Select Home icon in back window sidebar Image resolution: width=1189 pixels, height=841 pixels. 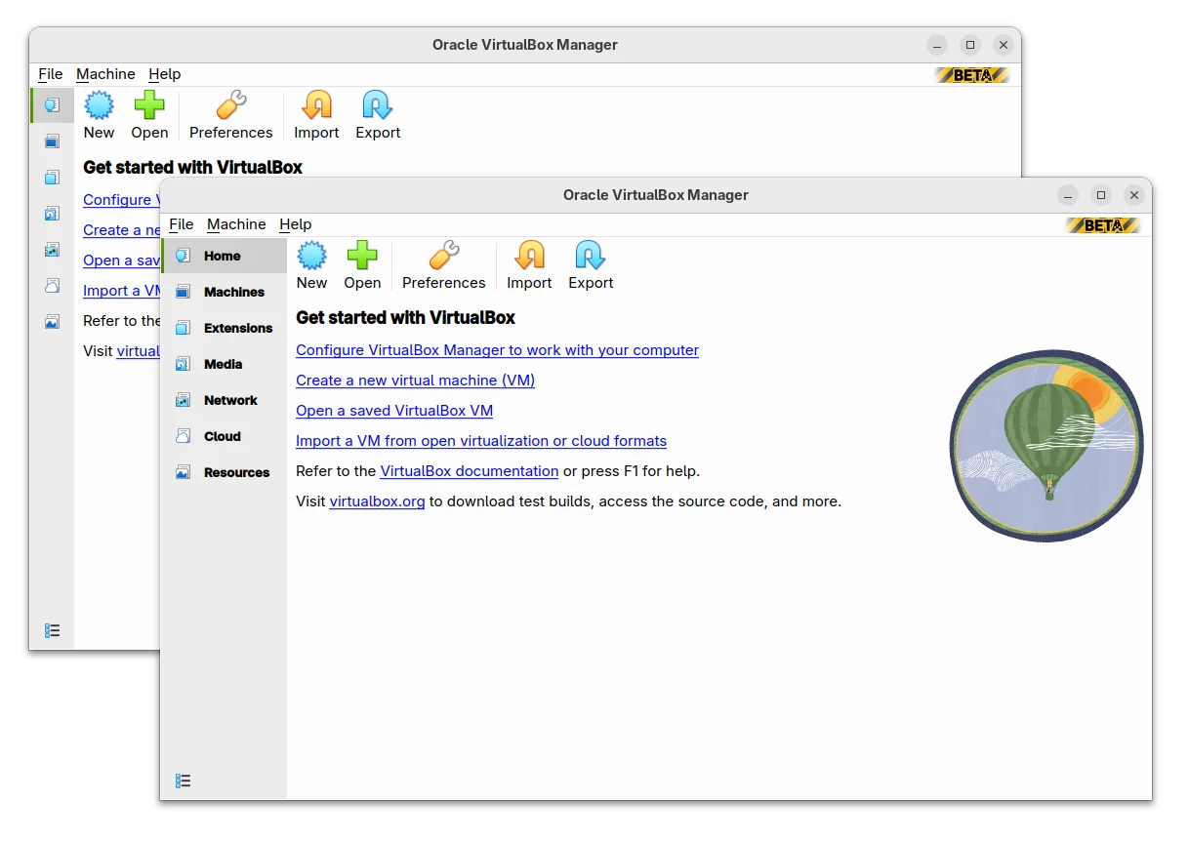tap(52, 104)
